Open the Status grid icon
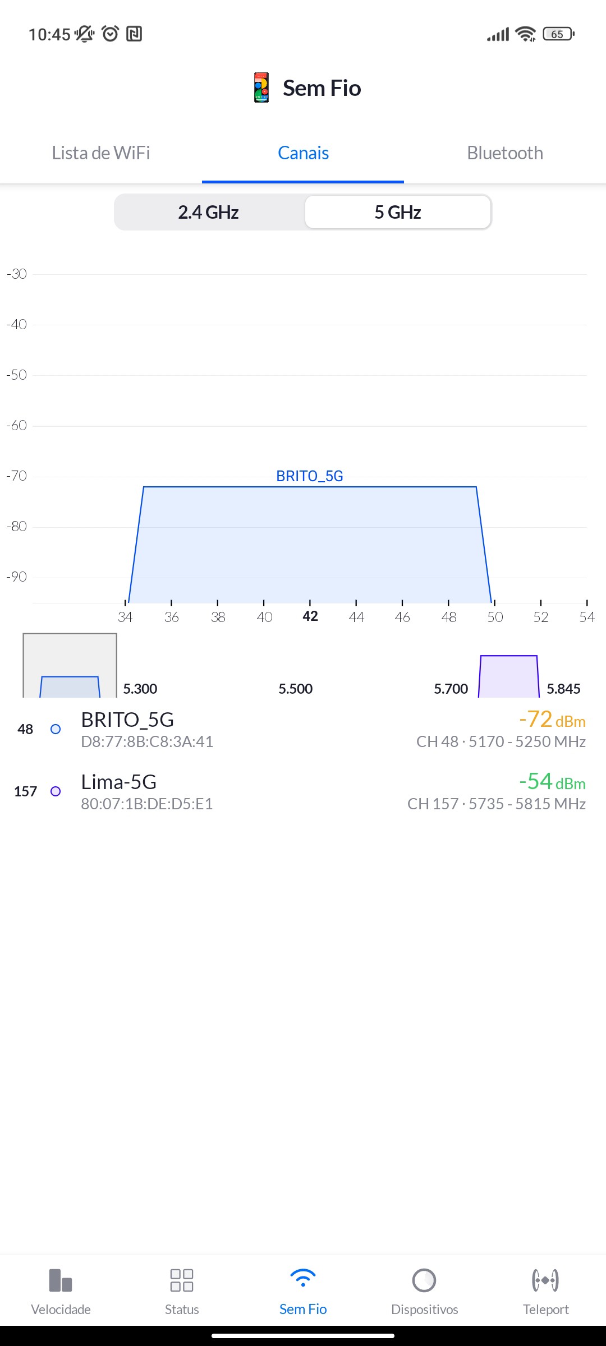The image size is (606, 1346). coord(182,1280)
